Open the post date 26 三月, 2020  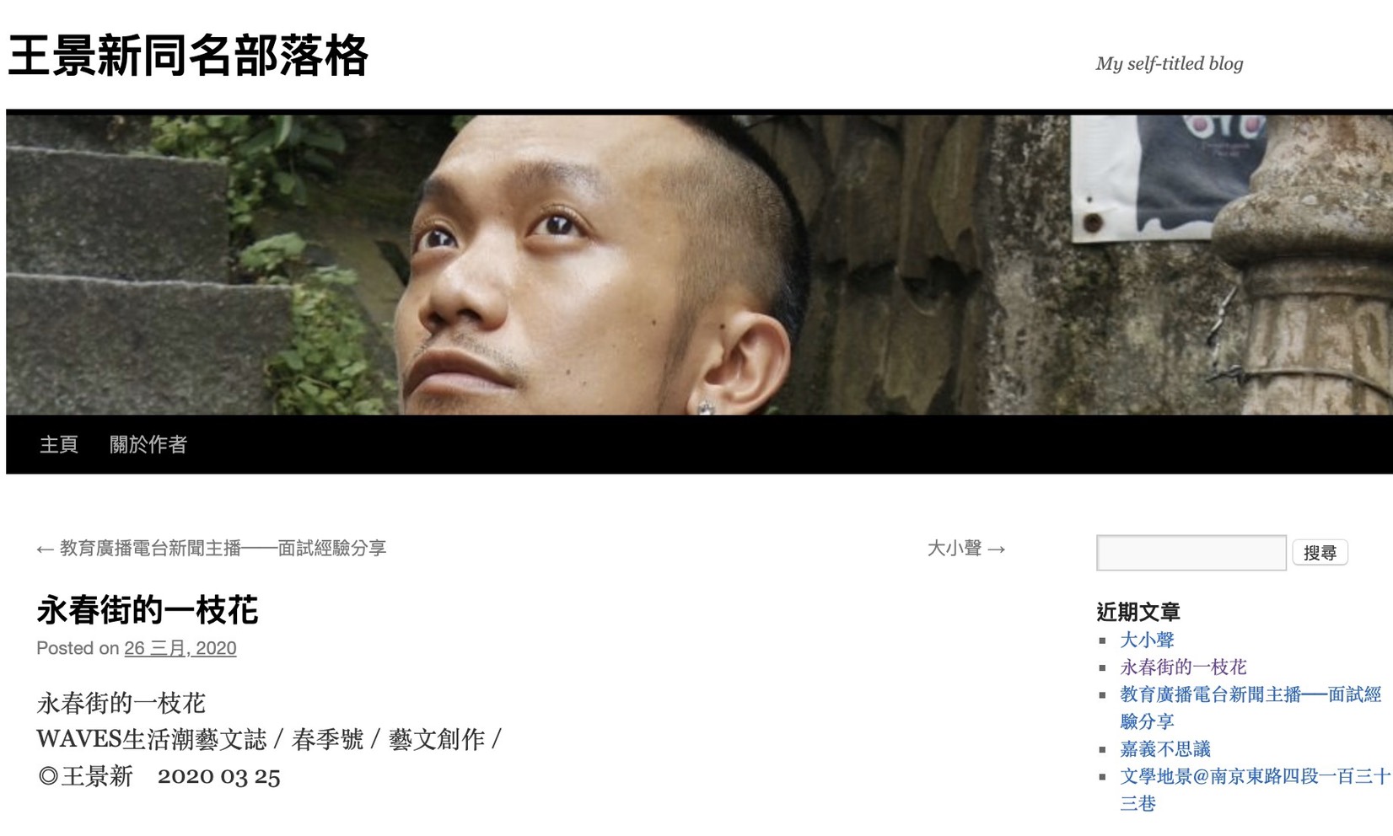coord(180,648)
